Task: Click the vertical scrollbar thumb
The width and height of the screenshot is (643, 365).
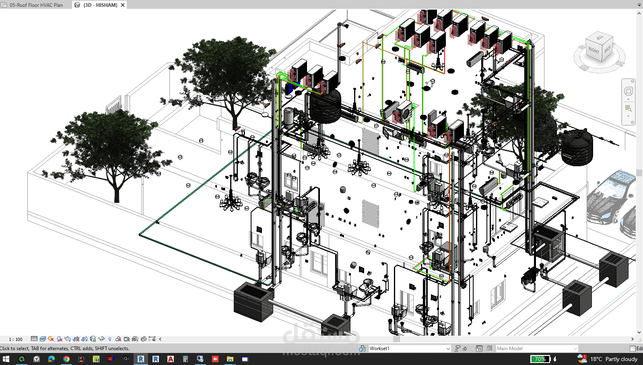Action: pos(639,173)
